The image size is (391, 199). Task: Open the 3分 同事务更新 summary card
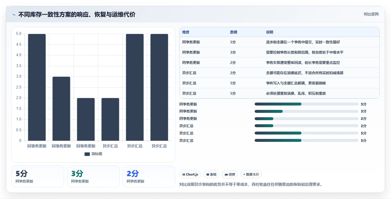(x=93, y=176)
